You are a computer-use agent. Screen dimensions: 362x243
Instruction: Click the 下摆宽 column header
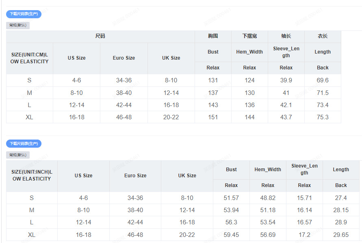[249, 36]
